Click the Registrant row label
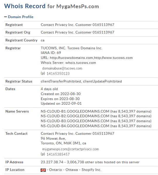 pyautogui.click(x=14, y=25)
